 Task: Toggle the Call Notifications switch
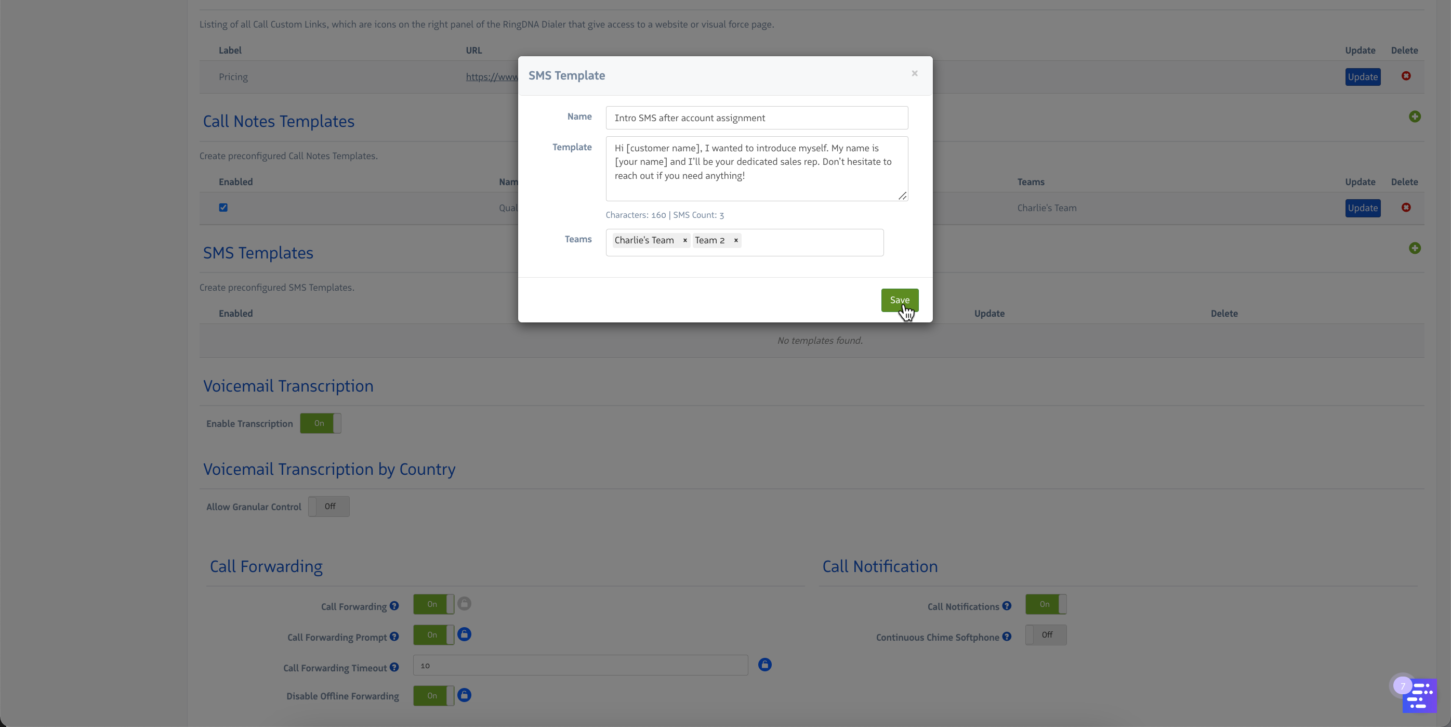pyautogui.click(x=1046, y=604)
